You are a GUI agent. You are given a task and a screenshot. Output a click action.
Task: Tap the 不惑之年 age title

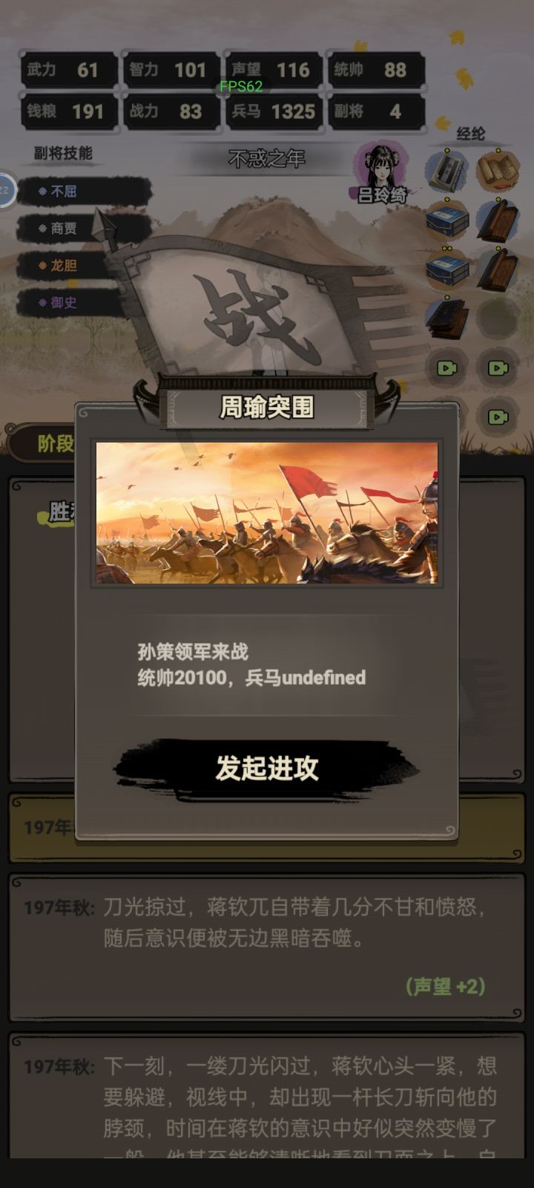point(266,158)
